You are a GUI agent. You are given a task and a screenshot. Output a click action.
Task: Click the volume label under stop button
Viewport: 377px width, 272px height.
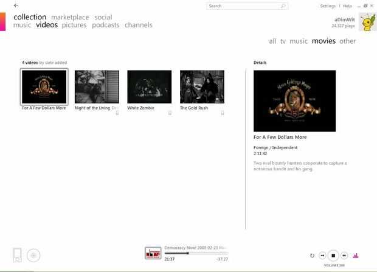tap(334, 265)
